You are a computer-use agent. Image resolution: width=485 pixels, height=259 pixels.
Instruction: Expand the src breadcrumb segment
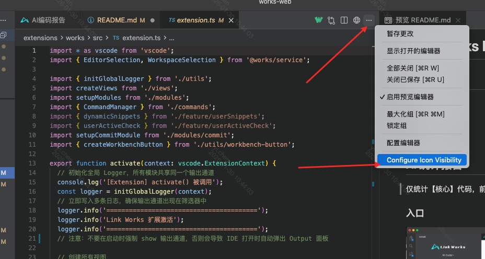click(x=98, y=38)
